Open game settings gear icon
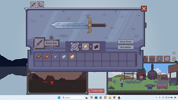 174,53
